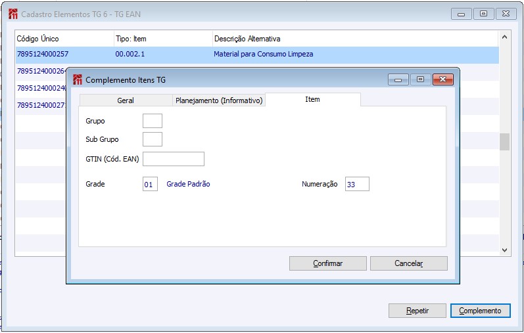Maximize the Cadastro Elementos TG 6 window

point(483,14)
